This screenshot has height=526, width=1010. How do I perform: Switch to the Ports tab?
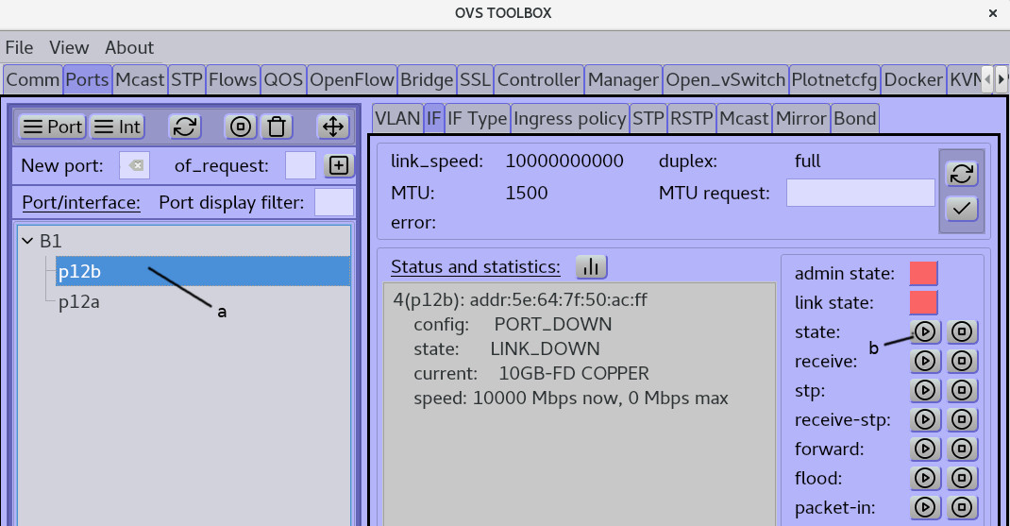point(88,80)
